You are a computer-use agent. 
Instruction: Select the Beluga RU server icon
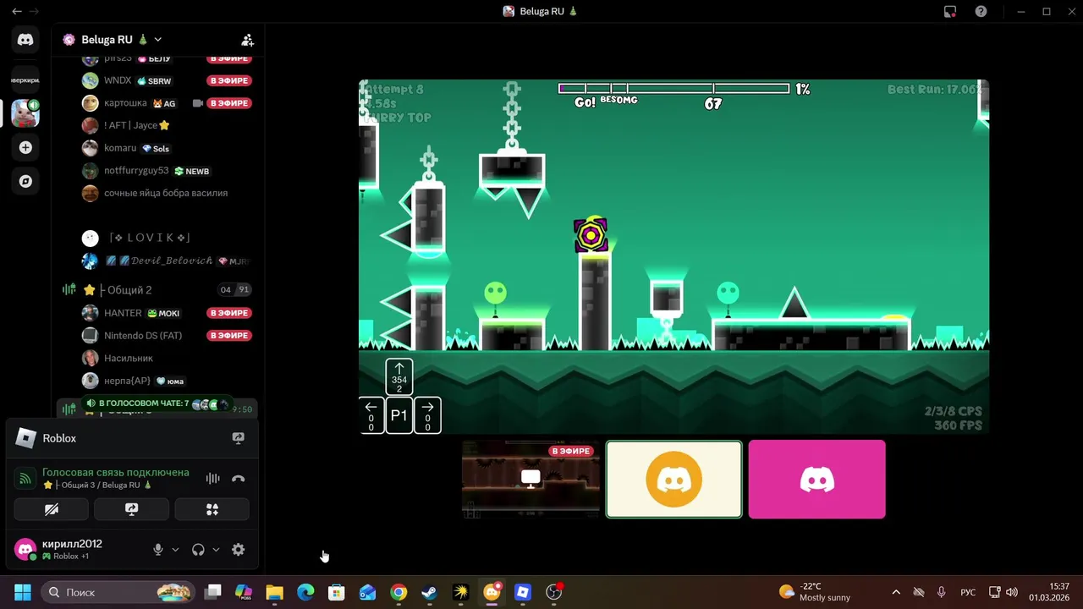pos(25,112)
